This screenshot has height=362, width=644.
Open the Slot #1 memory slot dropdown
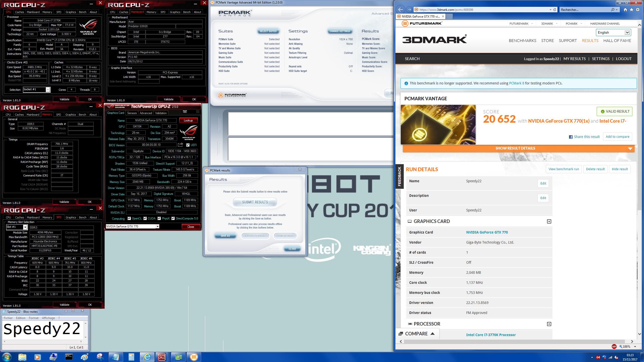(25, 227)
